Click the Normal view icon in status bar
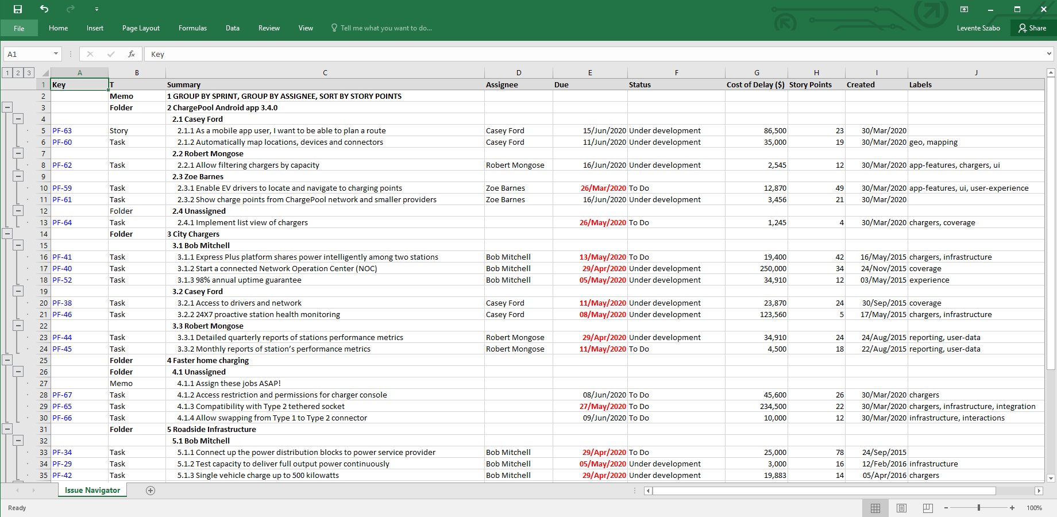This screenshot has height=517, width=1057. (875, 508)
